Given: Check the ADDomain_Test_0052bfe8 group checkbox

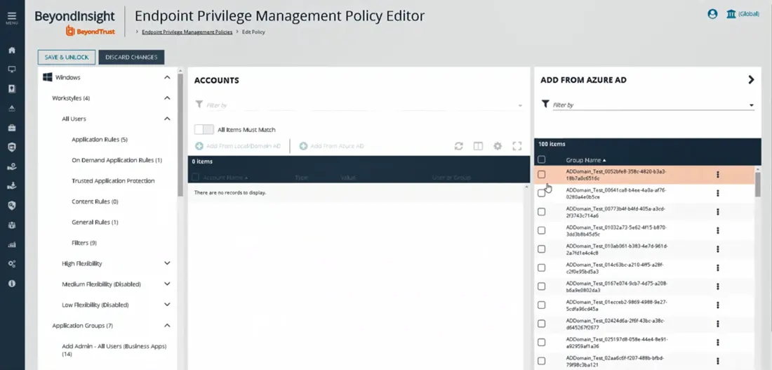Looking at the screenshot, I should [542, 174].
